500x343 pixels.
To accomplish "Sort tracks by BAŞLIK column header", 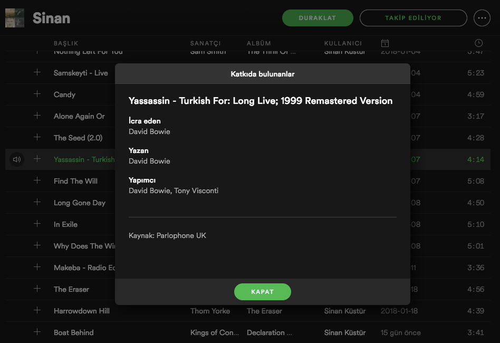I will [66, 43].
